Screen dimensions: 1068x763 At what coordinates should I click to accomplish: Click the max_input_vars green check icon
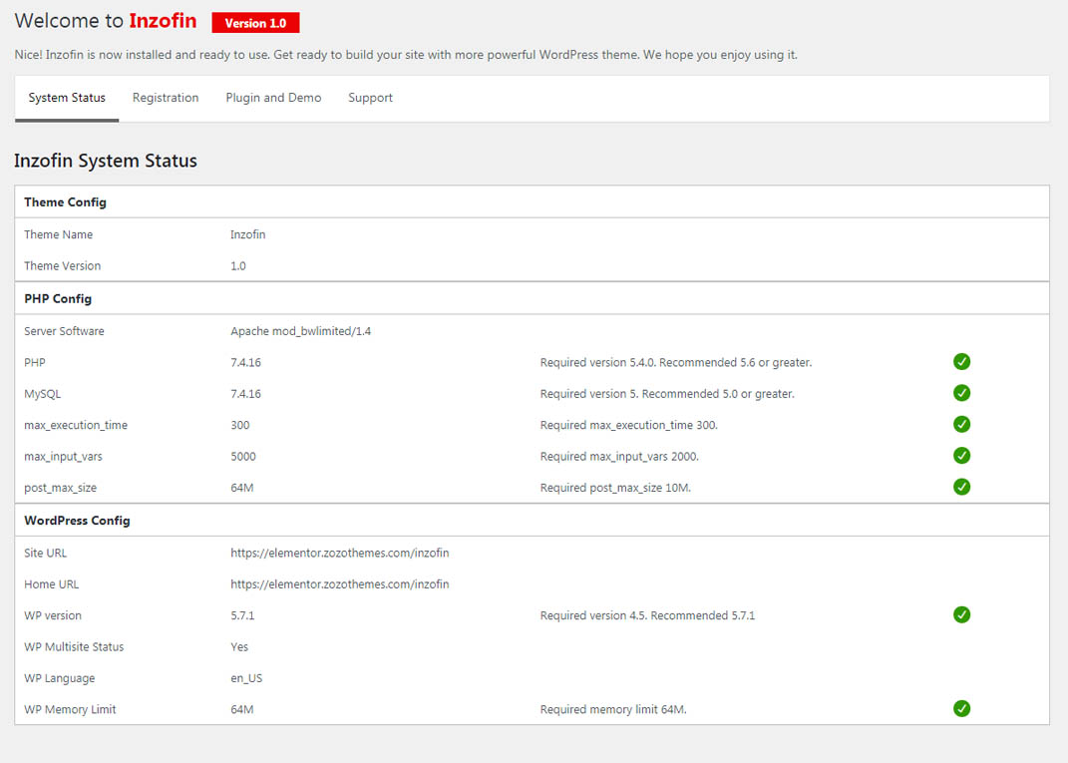pos(961,456)
